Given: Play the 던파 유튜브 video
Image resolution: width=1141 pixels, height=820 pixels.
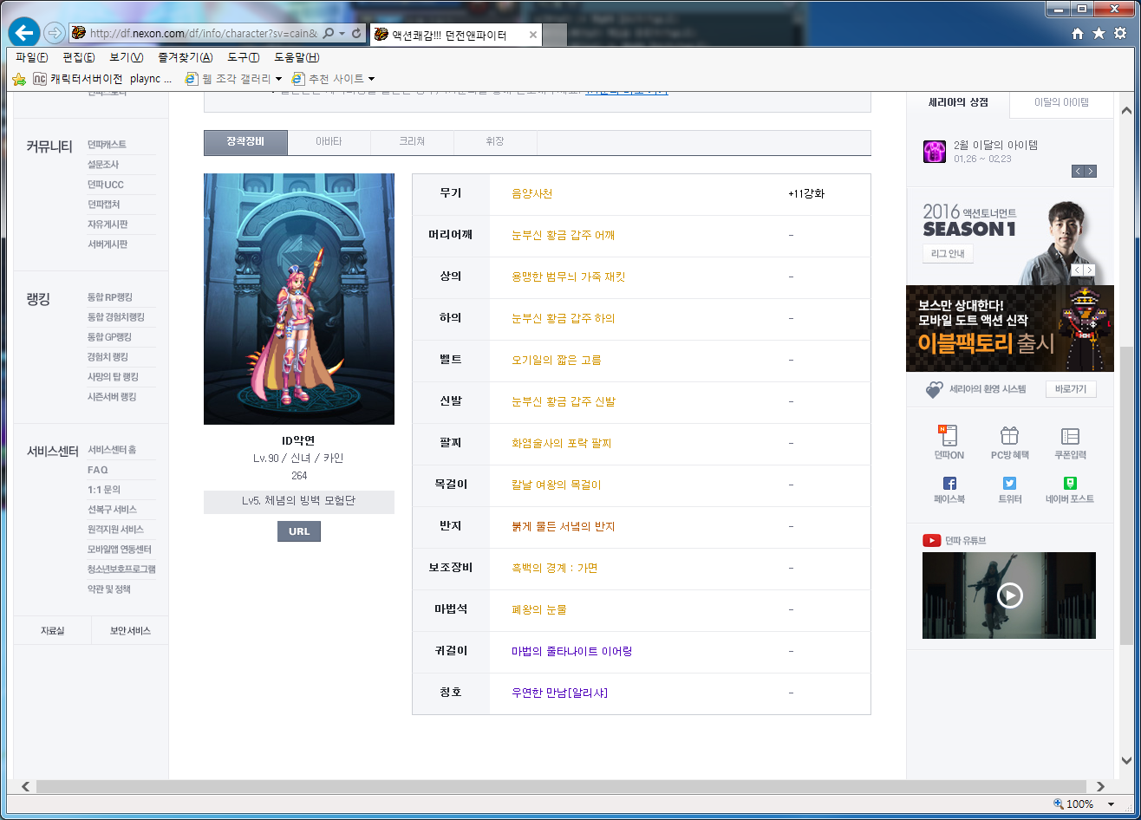Looking at the screenshot, I should [1009, 595].
